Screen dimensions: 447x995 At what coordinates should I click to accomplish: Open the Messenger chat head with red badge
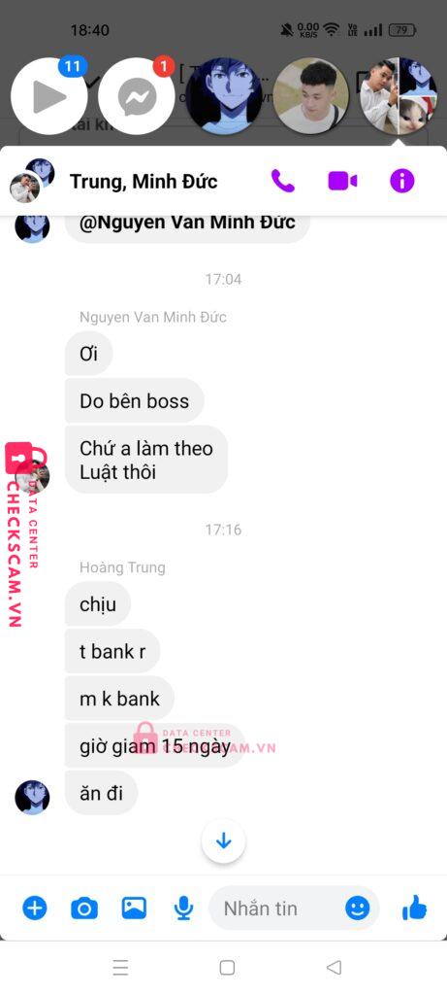(x=137, y=96)
